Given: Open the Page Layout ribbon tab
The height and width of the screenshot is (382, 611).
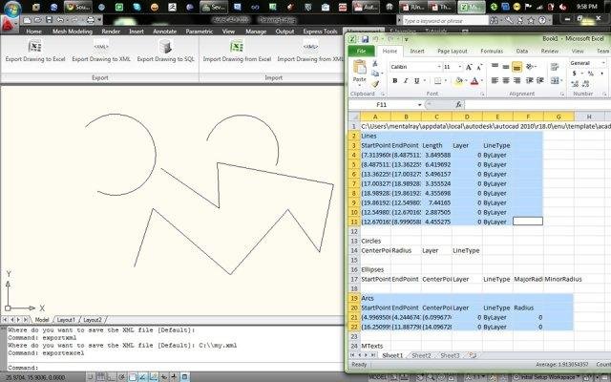Looking at the screenshot, I should pos(452,51).
